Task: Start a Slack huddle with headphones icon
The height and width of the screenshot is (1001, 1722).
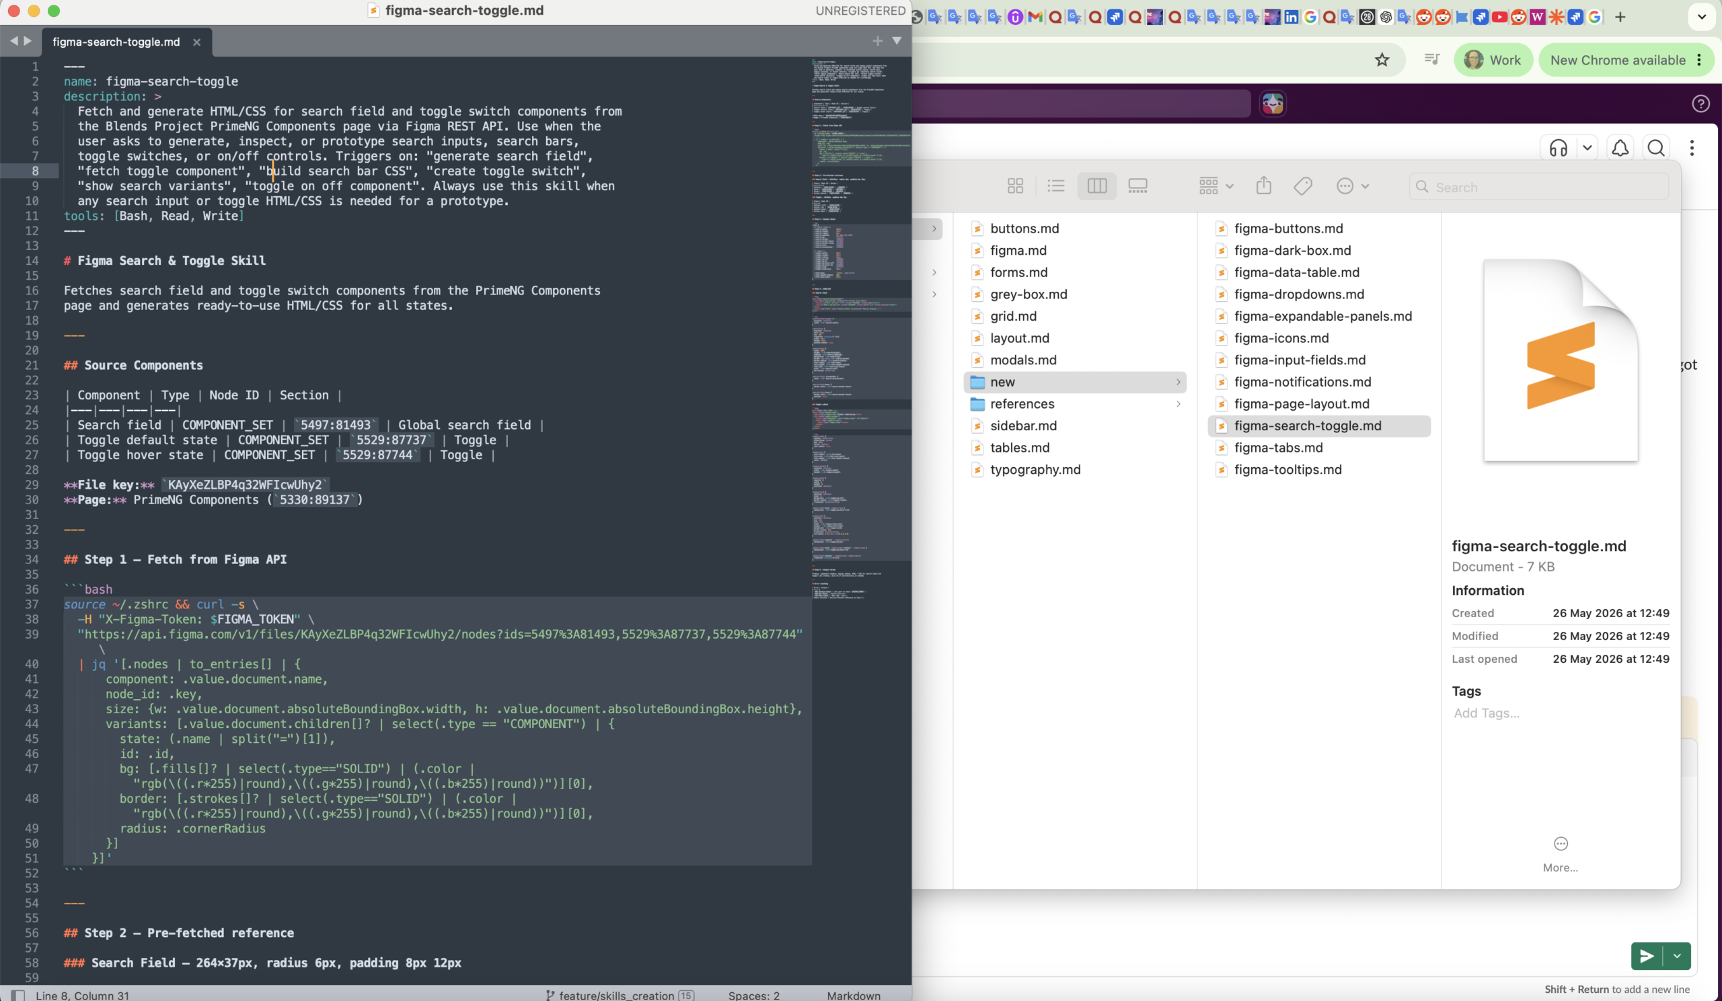Action: (x=1558, y=147)
